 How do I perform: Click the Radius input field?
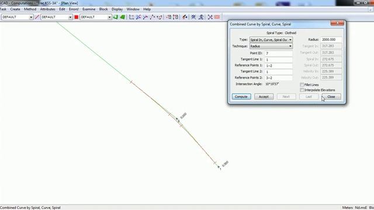coord(331,40)
